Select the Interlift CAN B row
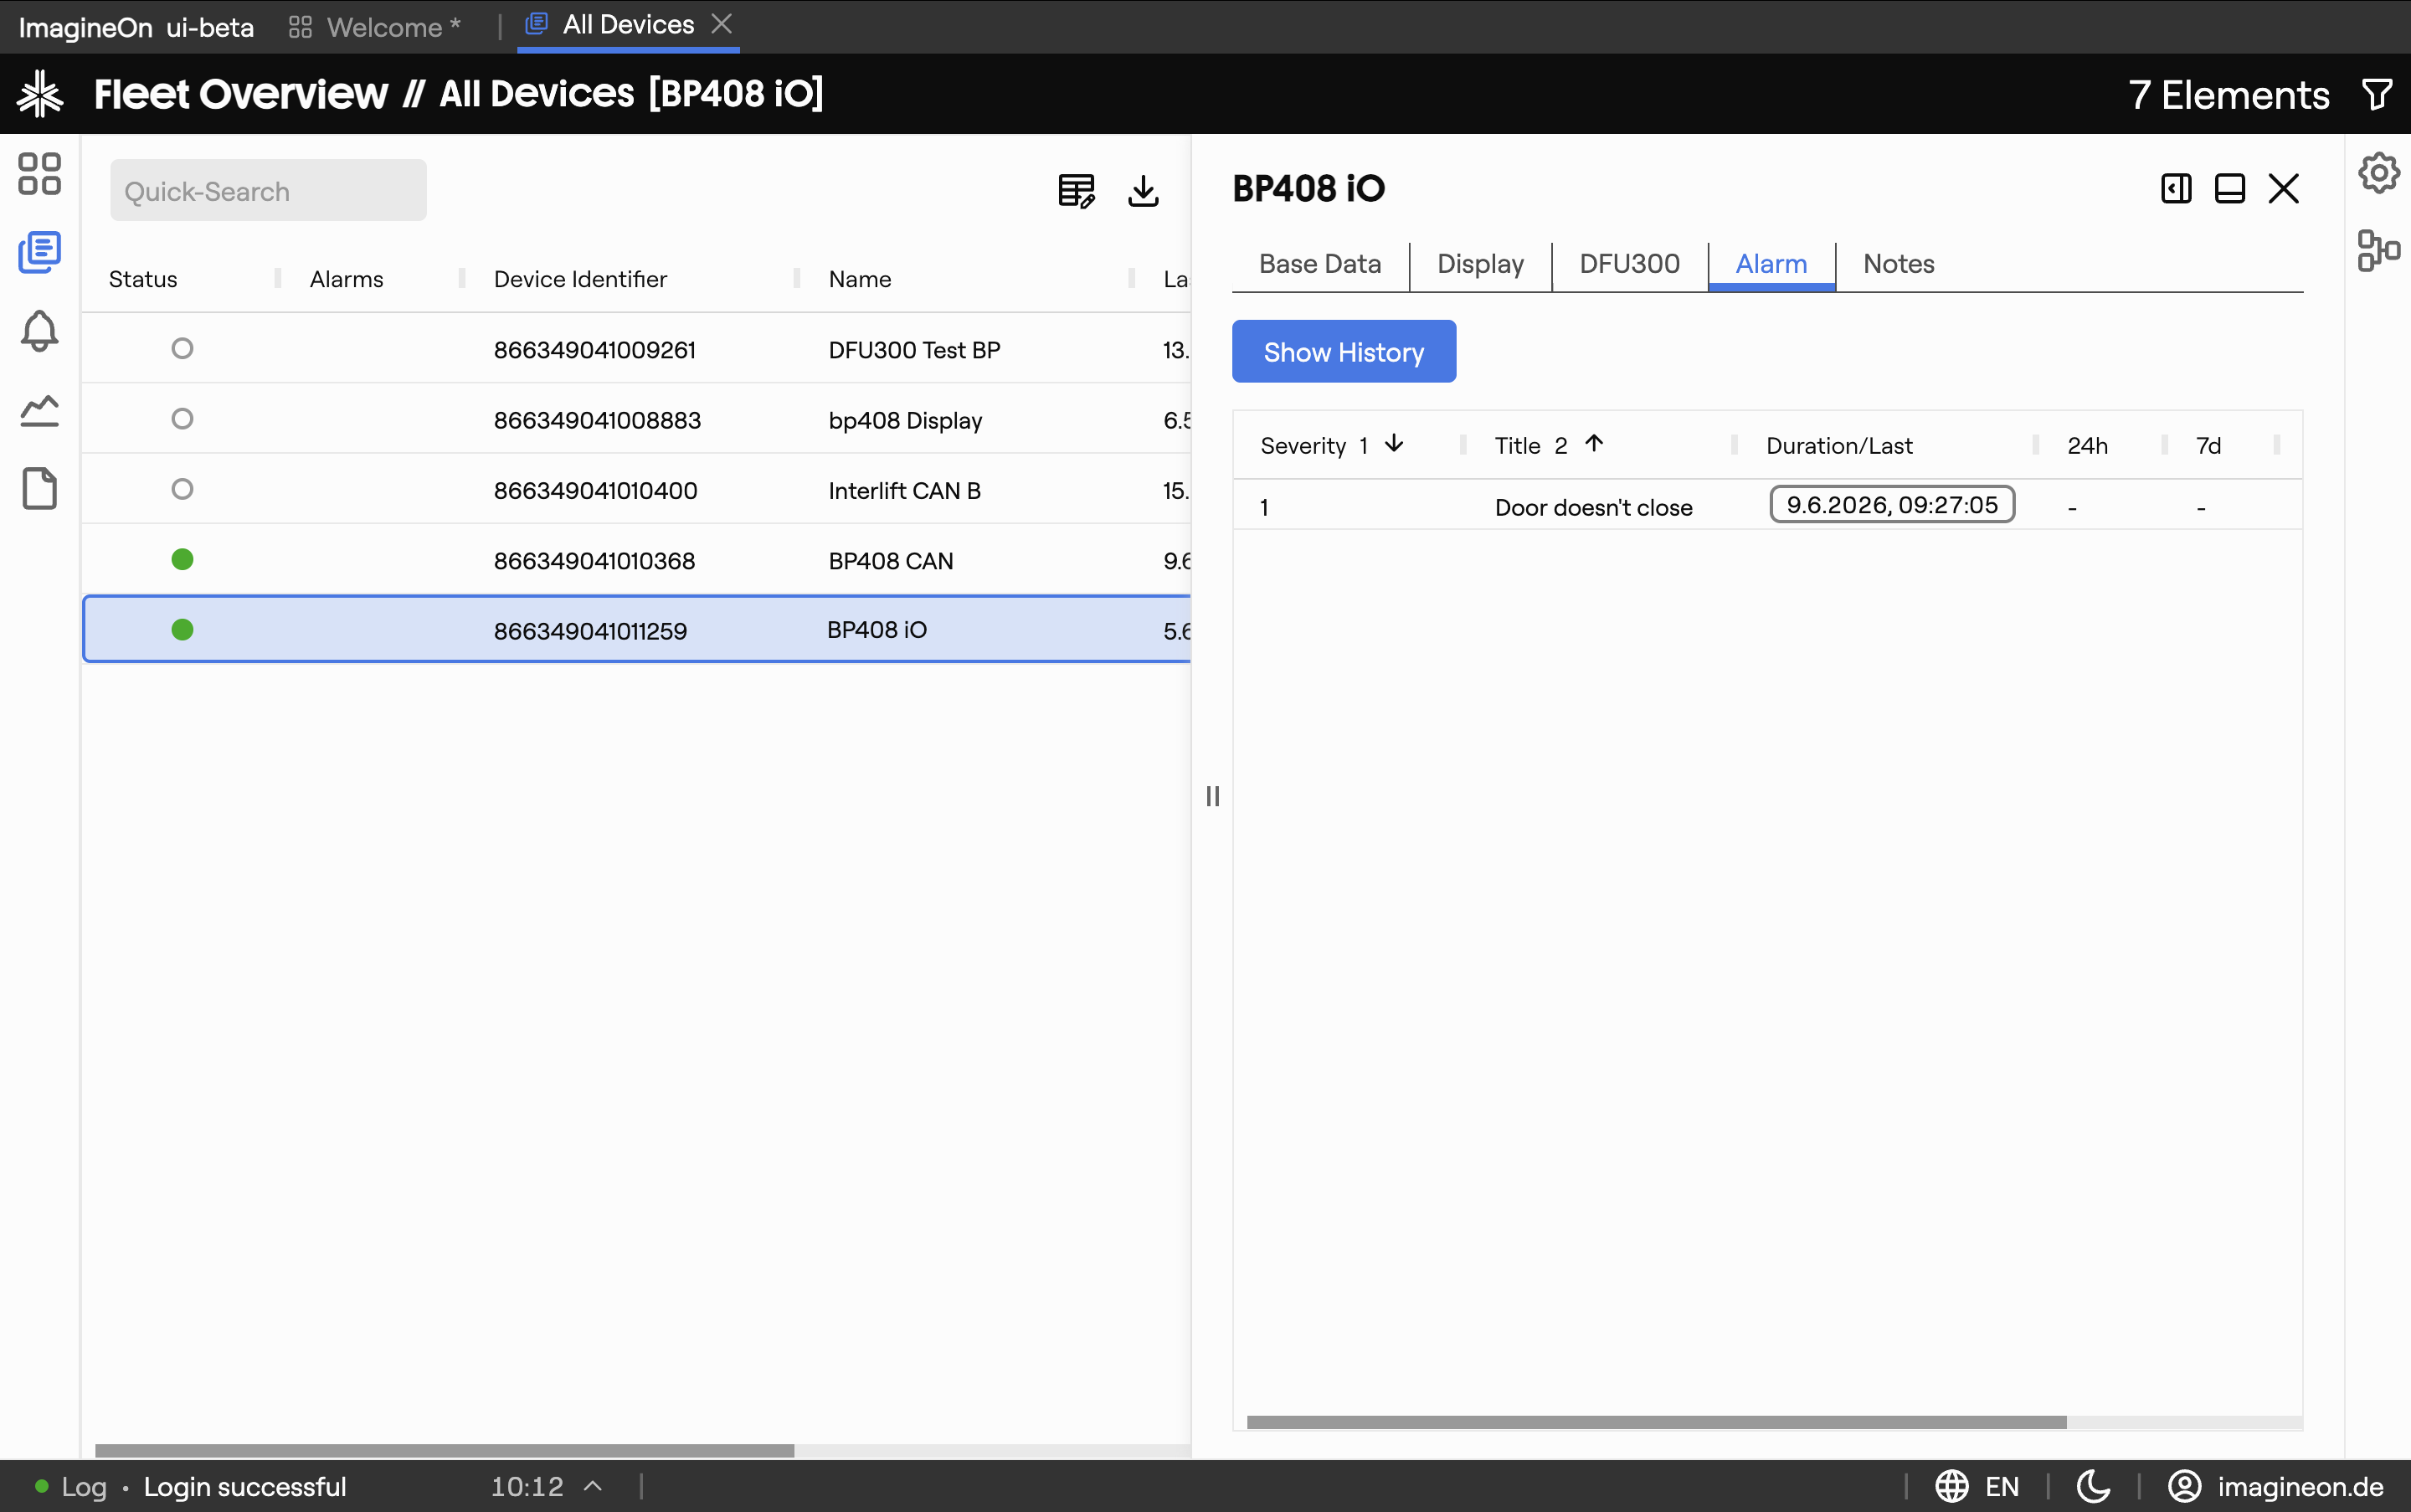The image size is (2411, 1512). tap(636, 489)
